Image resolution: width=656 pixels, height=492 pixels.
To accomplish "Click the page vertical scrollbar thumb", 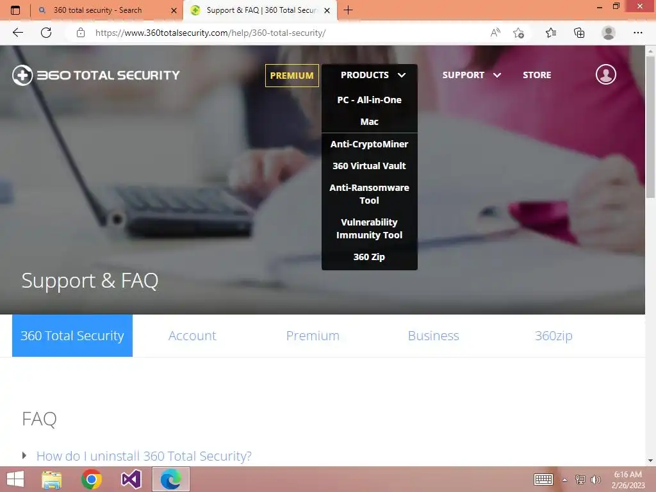I will pos(650,127).
